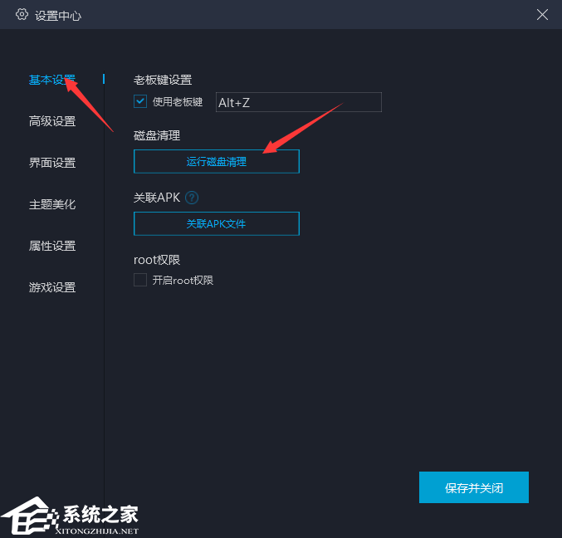
Task: Open the 界面设置 section
Action: [52, 163]
